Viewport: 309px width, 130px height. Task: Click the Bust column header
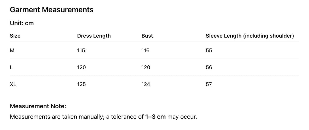click(147, 36)
